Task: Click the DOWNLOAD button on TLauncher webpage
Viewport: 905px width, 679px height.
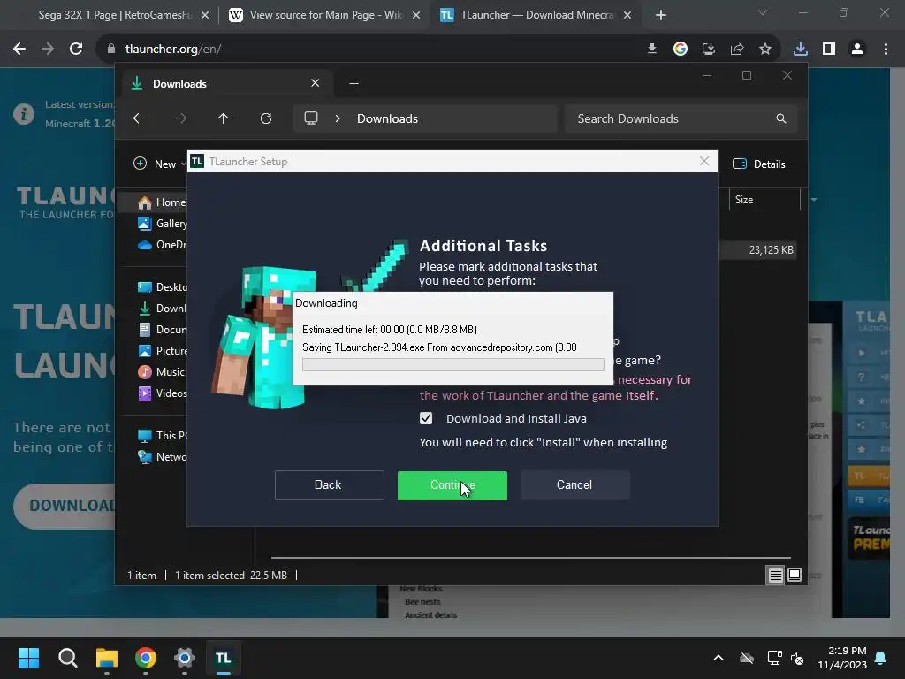Action: [x=65, y=507]
